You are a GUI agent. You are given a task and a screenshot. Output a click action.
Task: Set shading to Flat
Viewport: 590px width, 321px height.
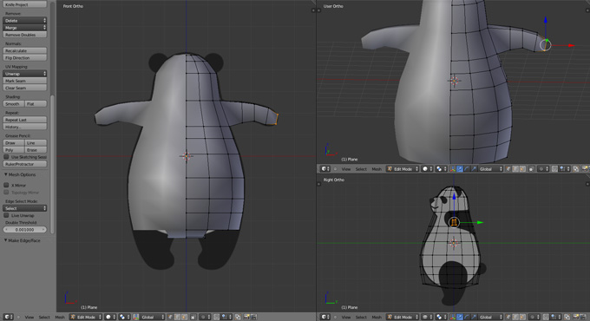36,103
